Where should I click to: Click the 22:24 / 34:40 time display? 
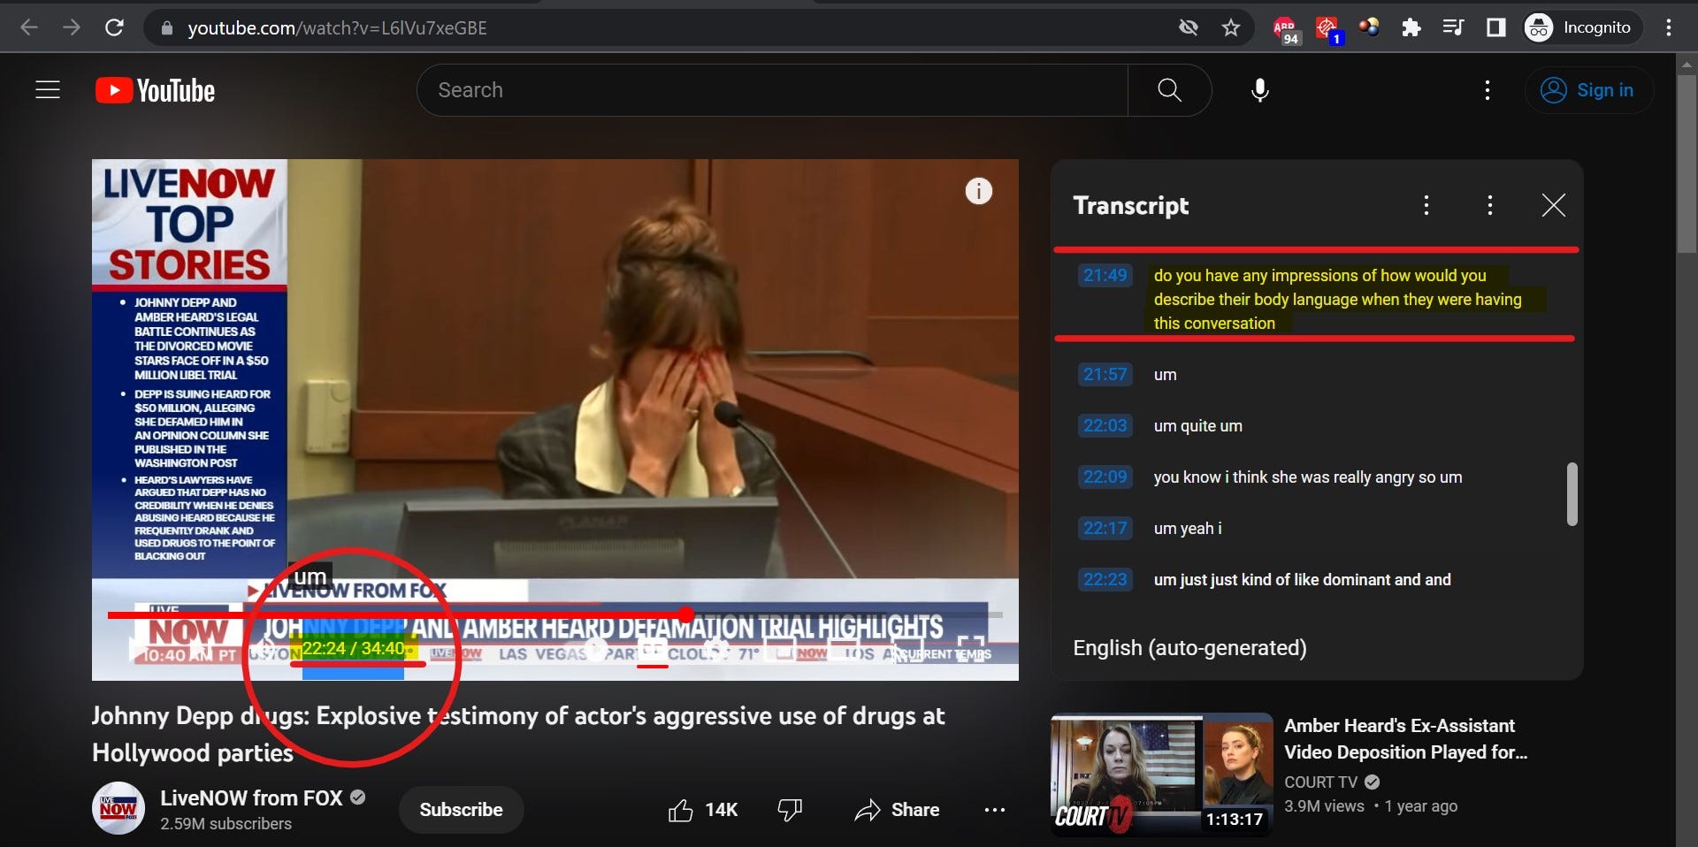point(354,648)
